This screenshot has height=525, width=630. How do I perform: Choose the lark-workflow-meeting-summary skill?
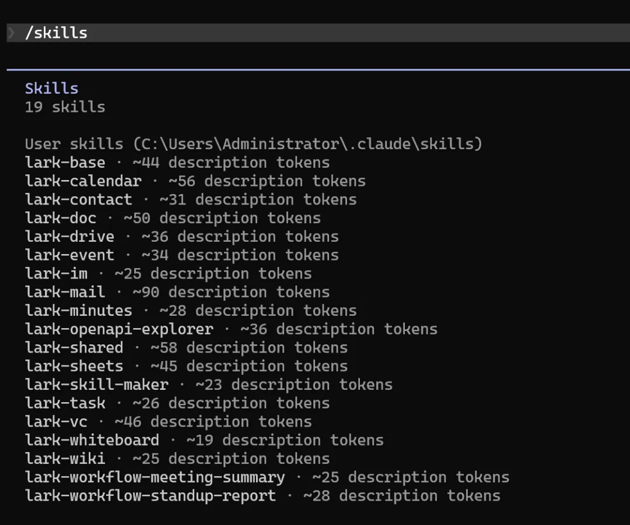155,478
